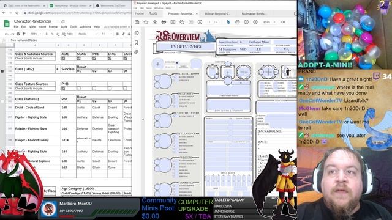Viewport: 392px width, 220px height.
Task: Open page thumbnails panel in Acrobat sidebar
Action: 137,33
